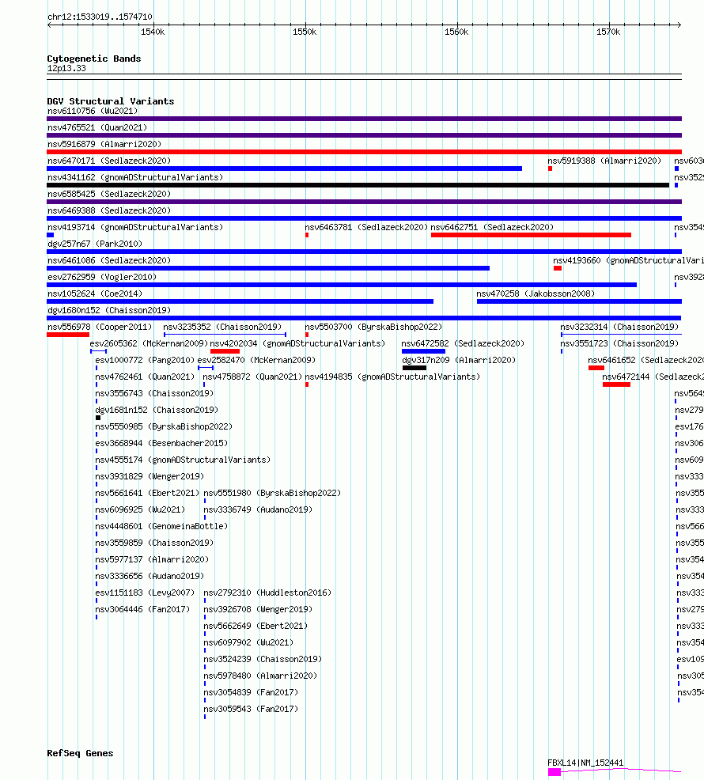Click nsv3524239 (Chaisson2019) label
Image resolution: width=704 pixels, height=780 pixels.
coord(263,659)
